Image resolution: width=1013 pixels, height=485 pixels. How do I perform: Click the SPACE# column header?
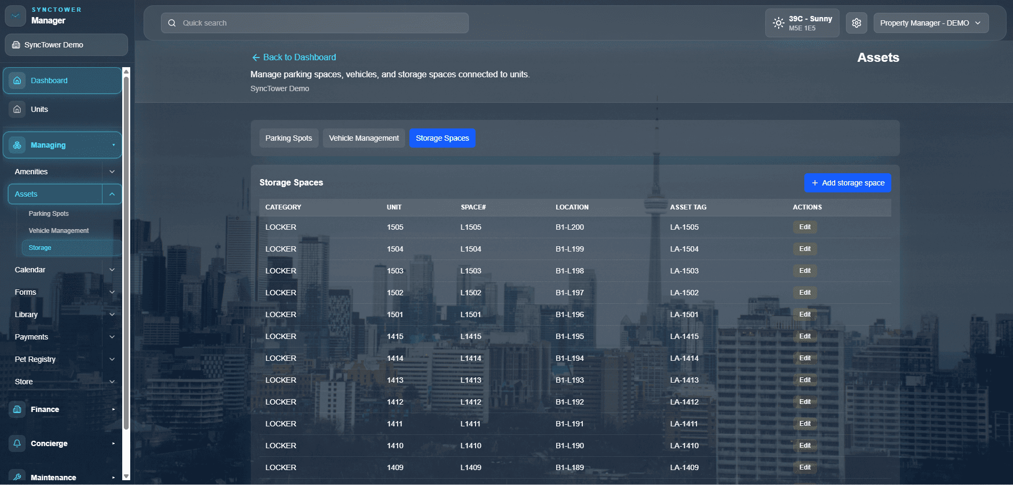click(x=473, y=207)
